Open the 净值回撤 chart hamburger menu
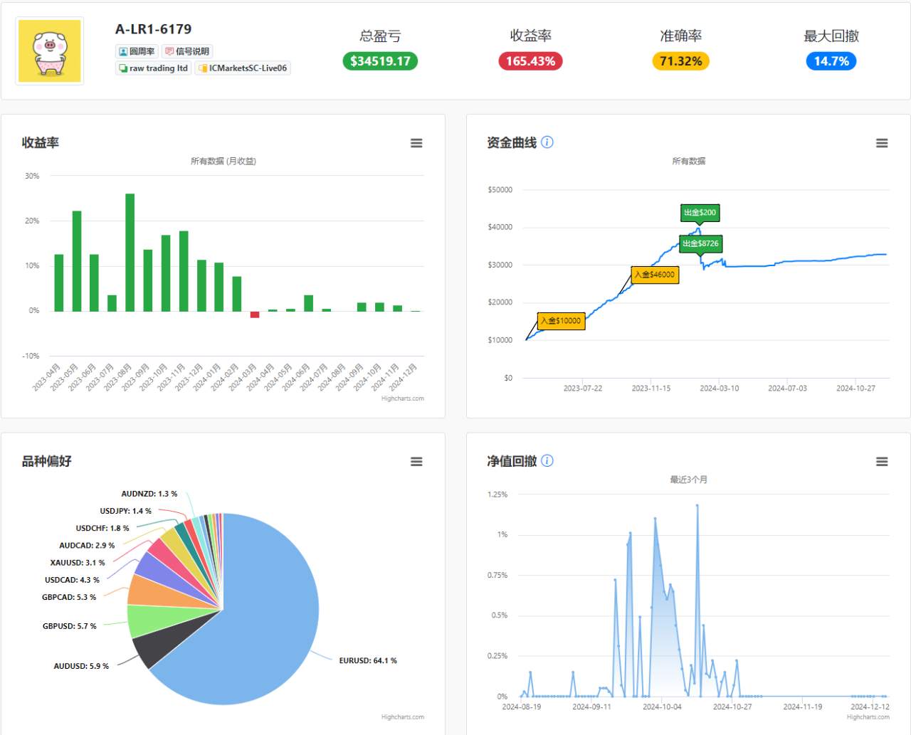Image resolution: width=911 pixels, height=735 pixels. 882,462
